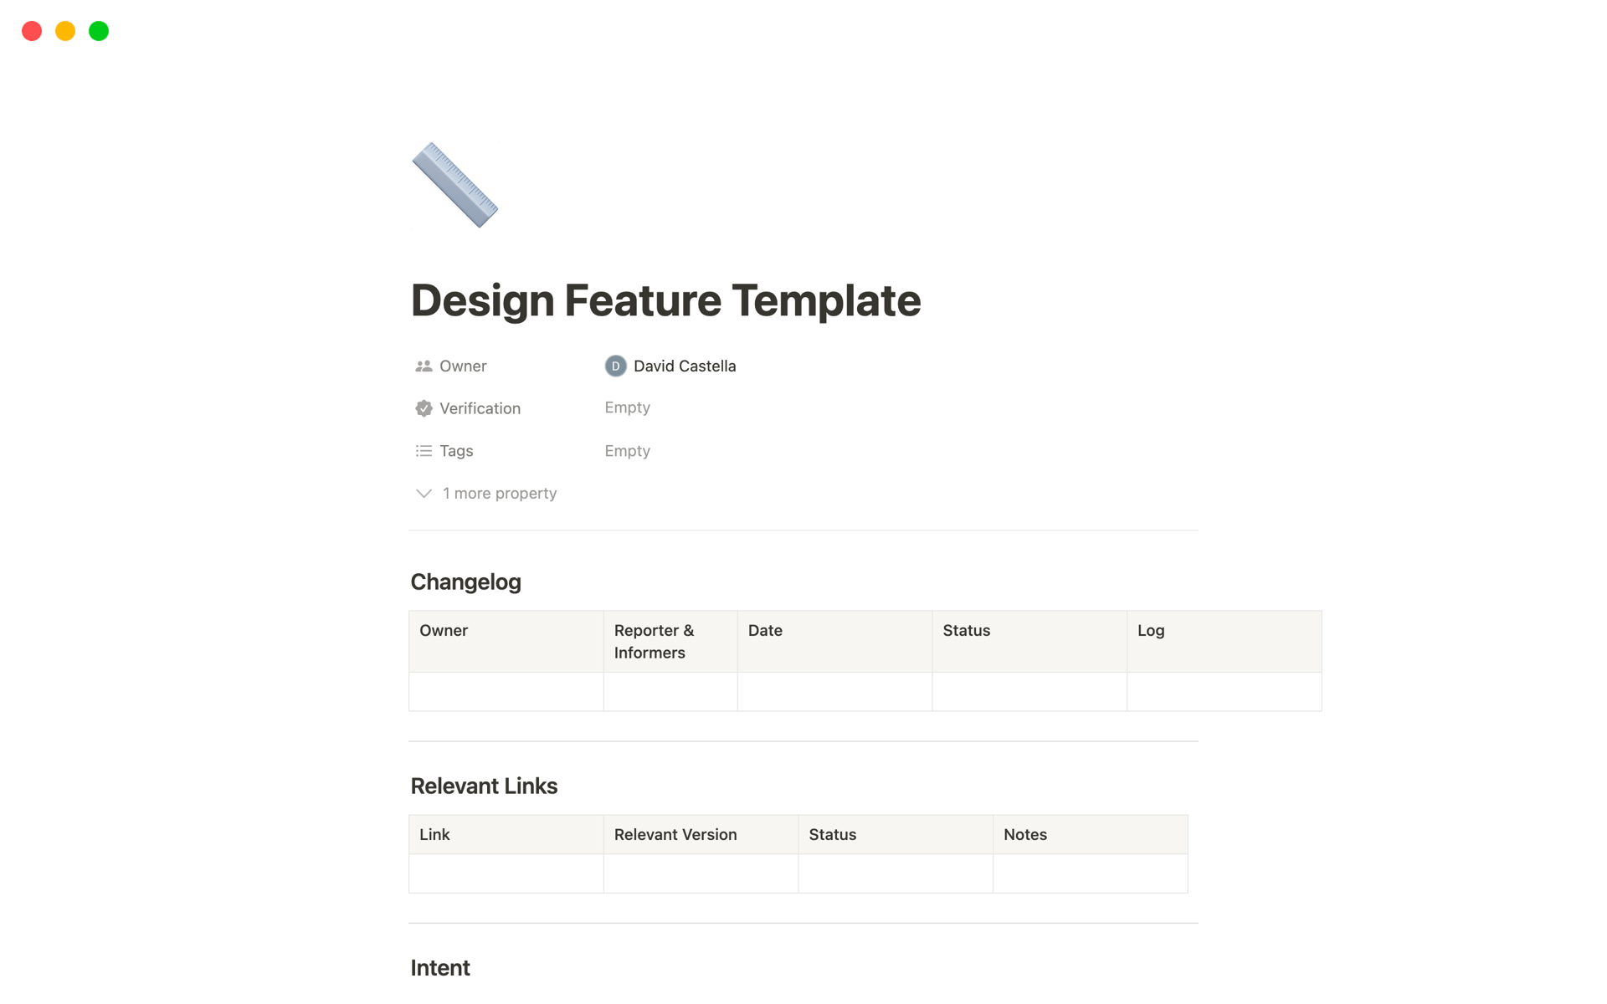Image resolution: width=1607 pixels, height=1004 pixels.
Task: Click the green macOS fullscreen button
Action: pyautogui.click(x=99, y=32)
